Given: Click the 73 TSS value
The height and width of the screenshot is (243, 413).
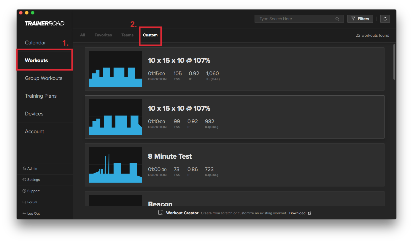Looking at the screenshot, I should [177, 169].
